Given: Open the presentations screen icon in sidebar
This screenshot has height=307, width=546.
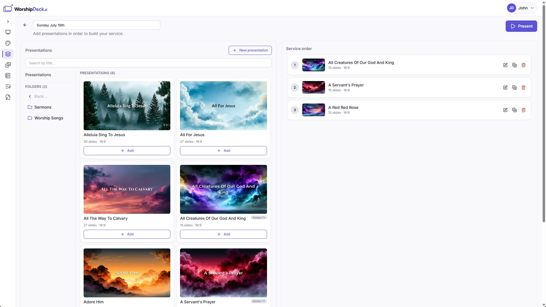Looking at the screenshot, I should click(x=8, y=32).
